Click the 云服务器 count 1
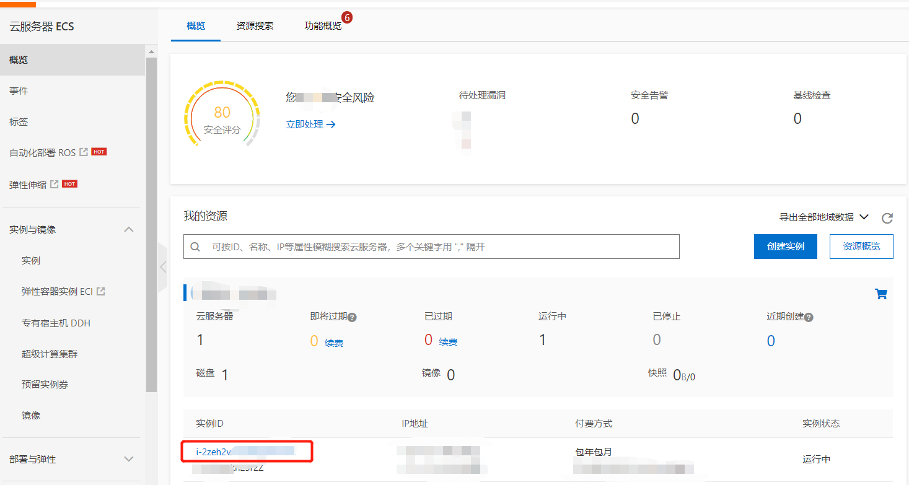 pos(200,339)
